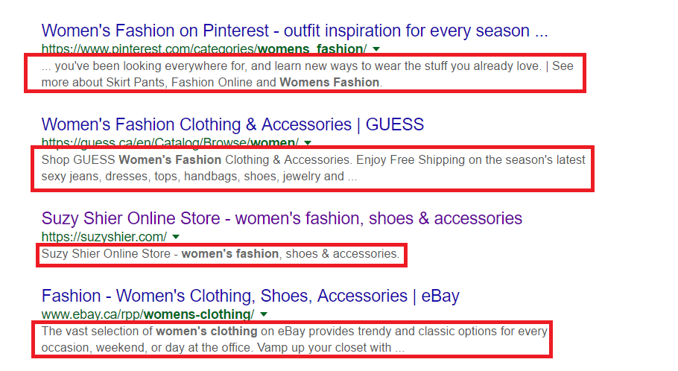Open the GUESS Women's Fashion Clothing result
Screen dimensions: 678x371
232,124
